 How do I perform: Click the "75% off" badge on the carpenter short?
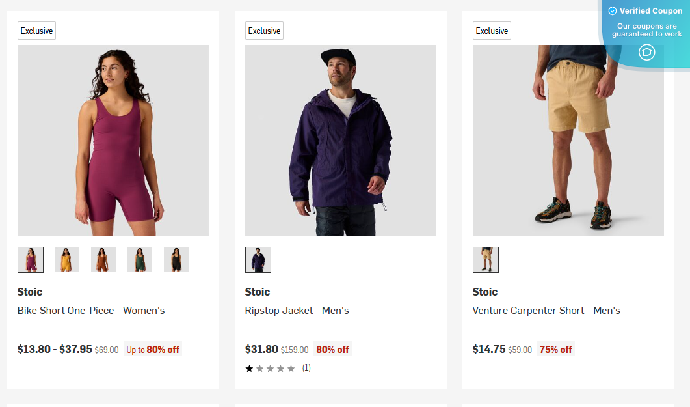555,349
